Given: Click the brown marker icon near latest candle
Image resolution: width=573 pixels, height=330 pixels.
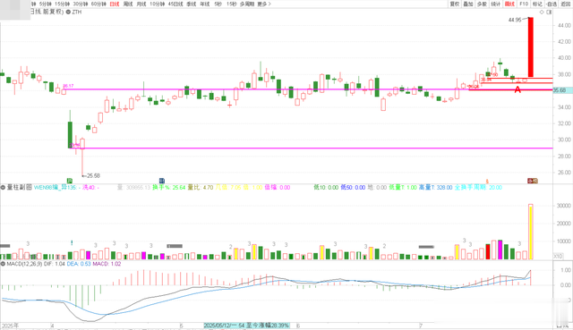Looking at the screenshot, I should pos(533,181).
